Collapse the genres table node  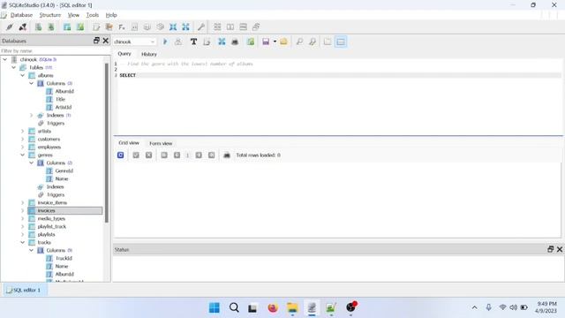coord(22,155)
